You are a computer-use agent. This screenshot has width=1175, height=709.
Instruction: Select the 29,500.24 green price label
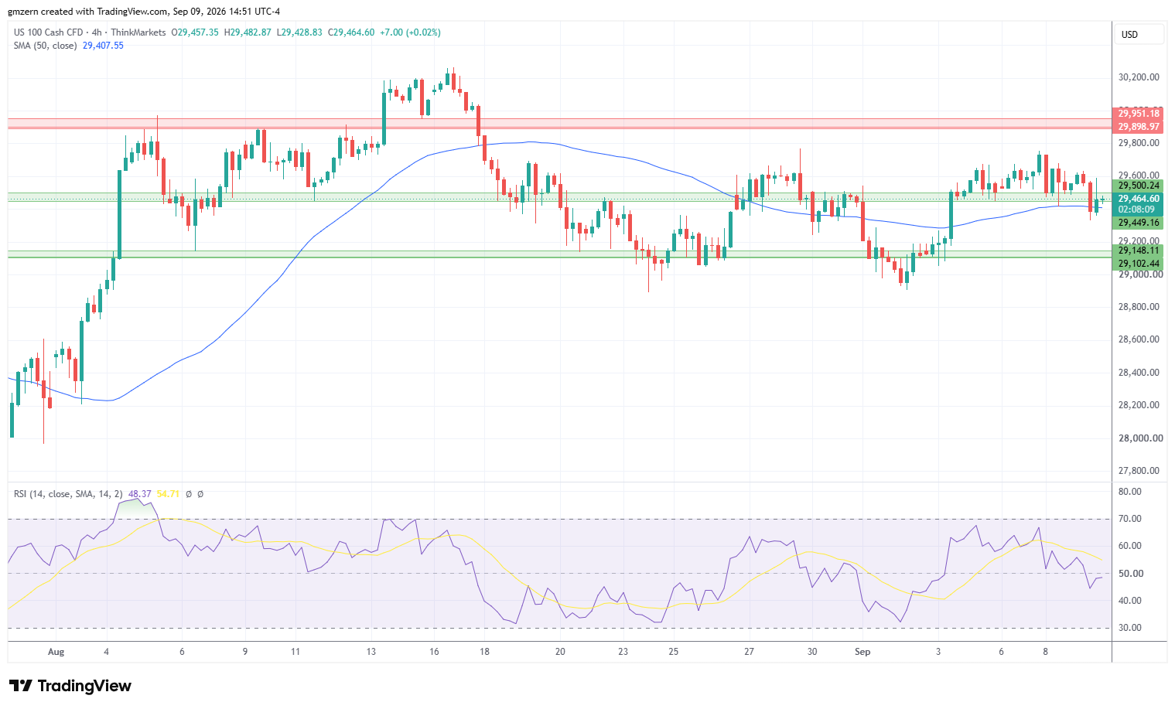1138,186
